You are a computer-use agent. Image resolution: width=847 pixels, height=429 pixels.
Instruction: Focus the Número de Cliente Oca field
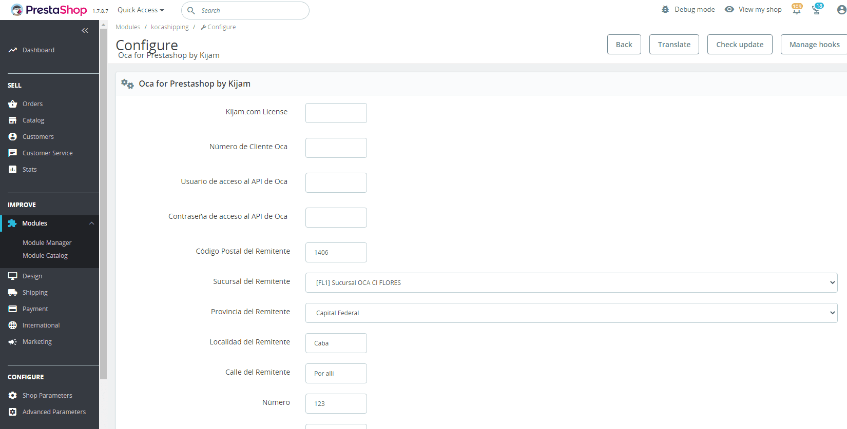click(336, 148)
